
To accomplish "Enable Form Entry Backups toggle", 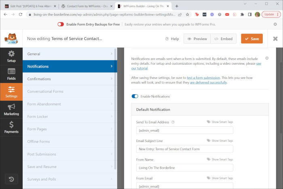I will click(61, 24).
